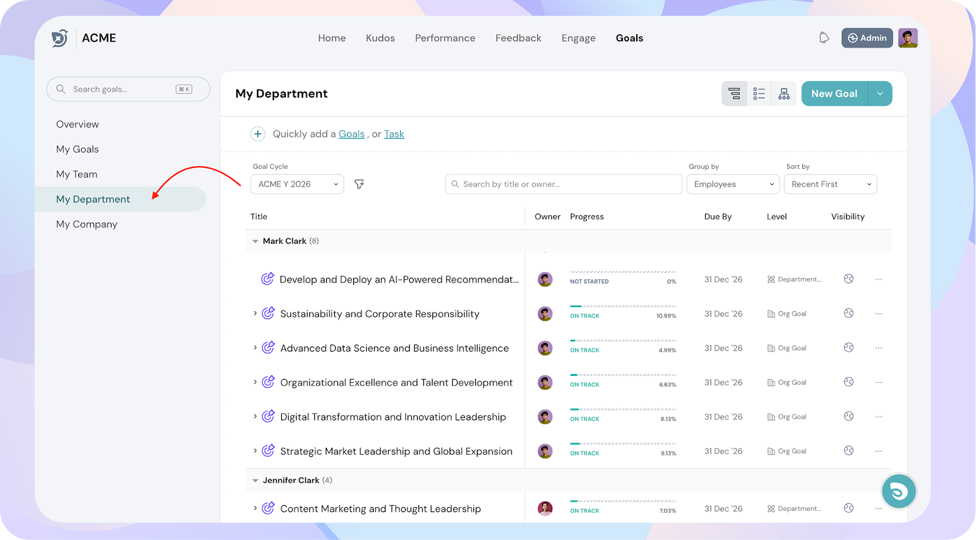Screen dimensions: 976x540
Task: Click the Develop and Deploy progress bar
Action: [x=623, y=272]
